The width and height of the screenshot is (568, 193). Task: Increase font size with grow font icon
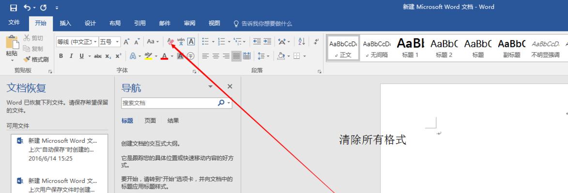tap(126, 42)
